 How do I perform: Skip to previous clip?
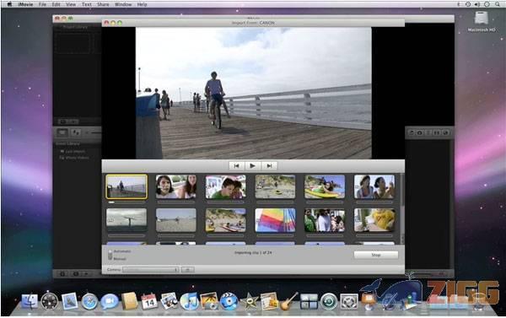(236, 165)
